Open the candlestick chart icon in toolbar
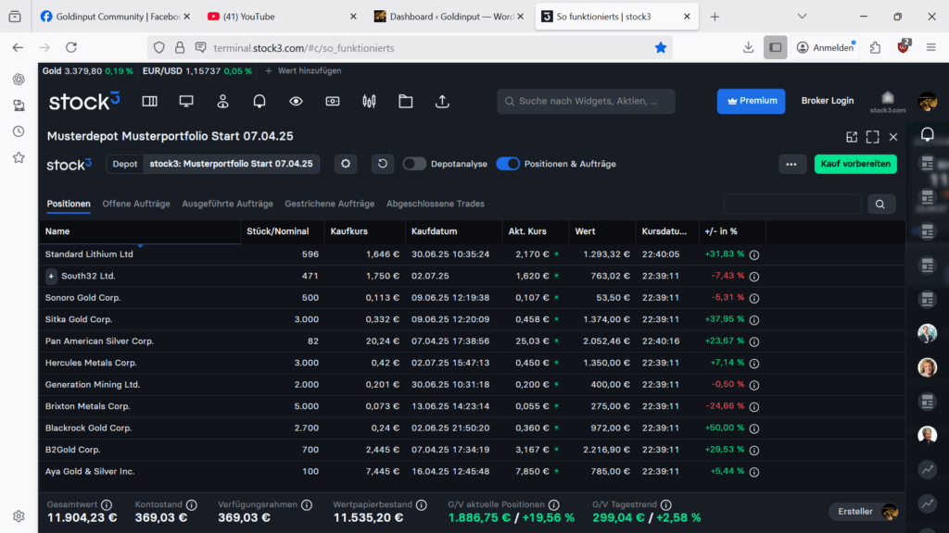The image size is (949, 533). (369, 102)
